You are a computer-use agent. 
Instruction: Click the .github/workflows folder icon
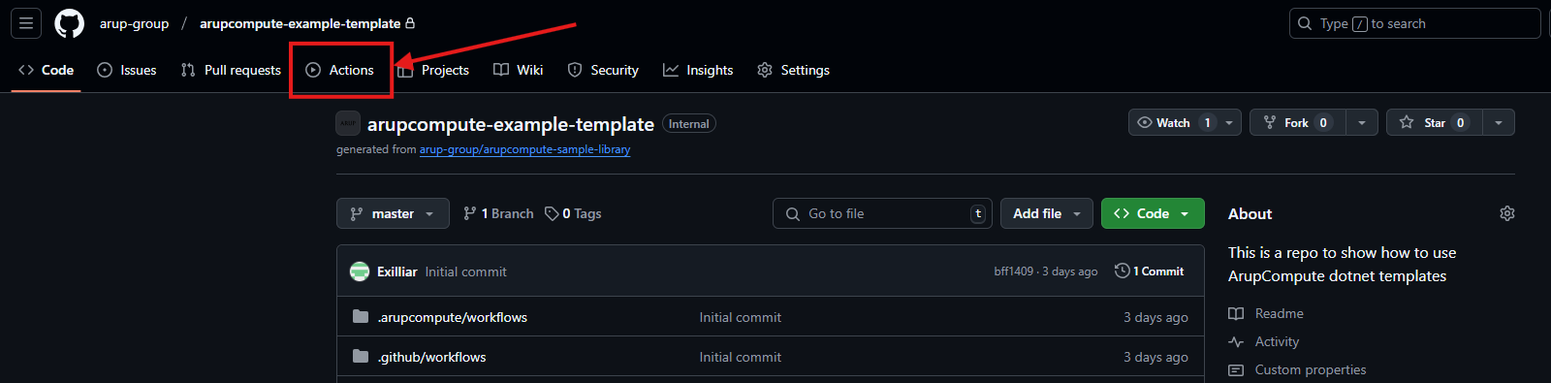pyautogui.click(x=361, y=356)
